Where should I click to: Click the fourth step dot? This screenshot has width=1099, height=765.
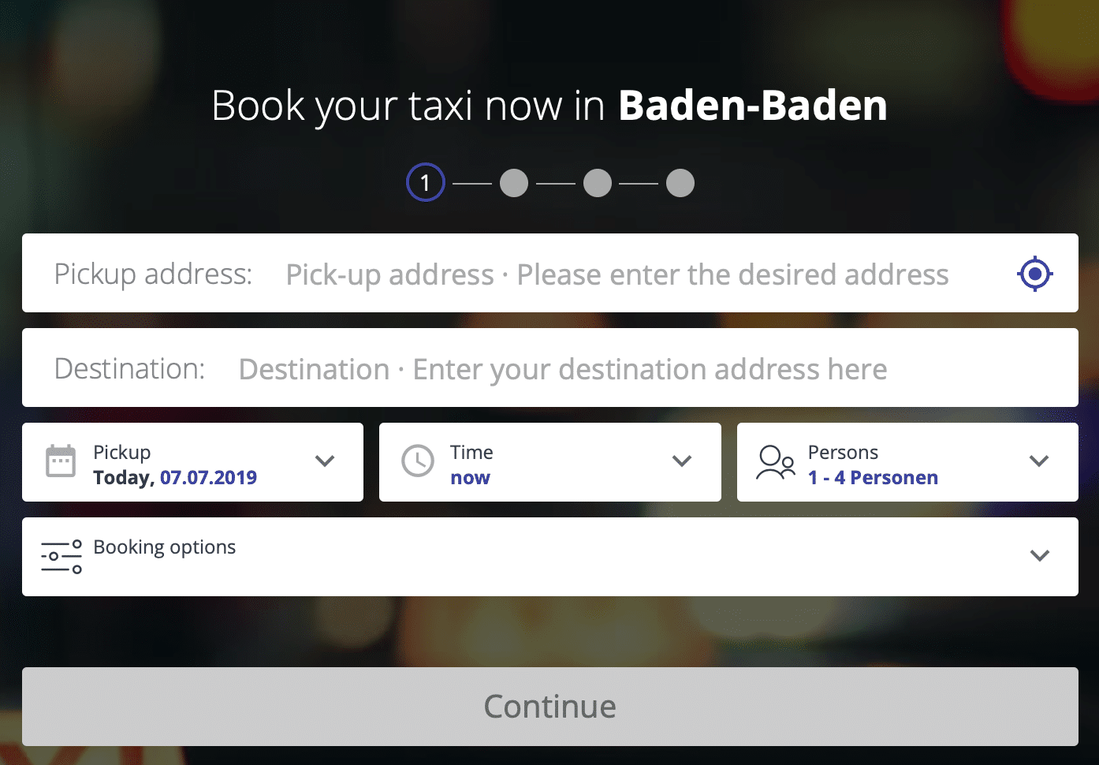(x=680, y=183)
